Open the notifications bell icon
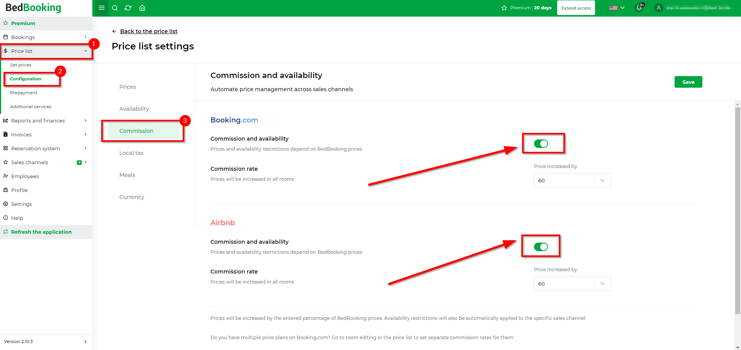The image size is (741, 350). 639,8
